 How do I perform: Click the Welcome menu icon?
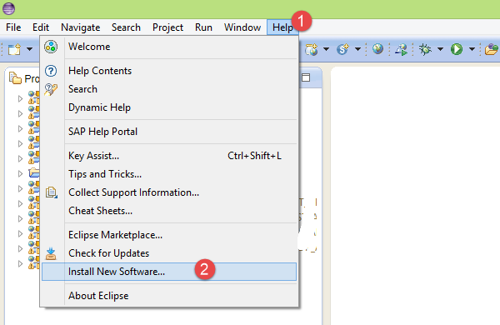click(x=51, y=47)
